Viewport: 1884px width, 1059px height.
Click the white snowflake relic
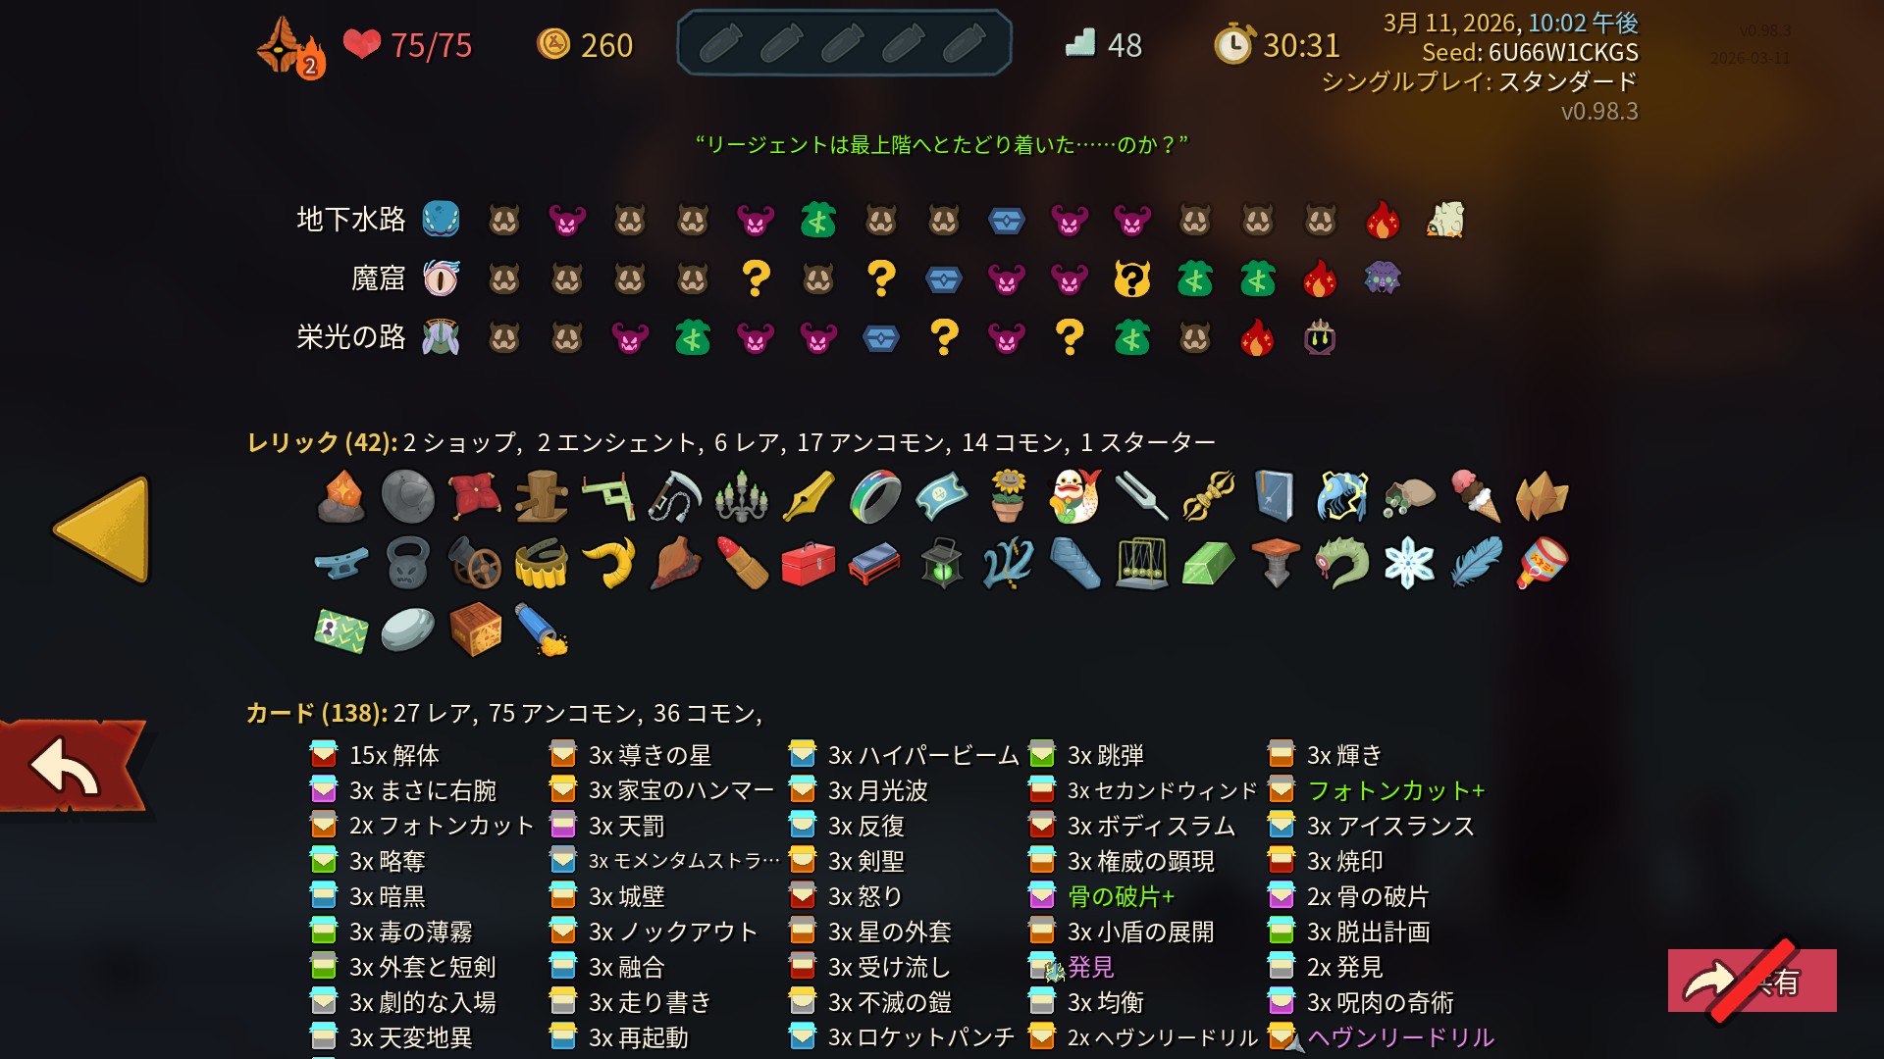click(x=1409, y=564)
